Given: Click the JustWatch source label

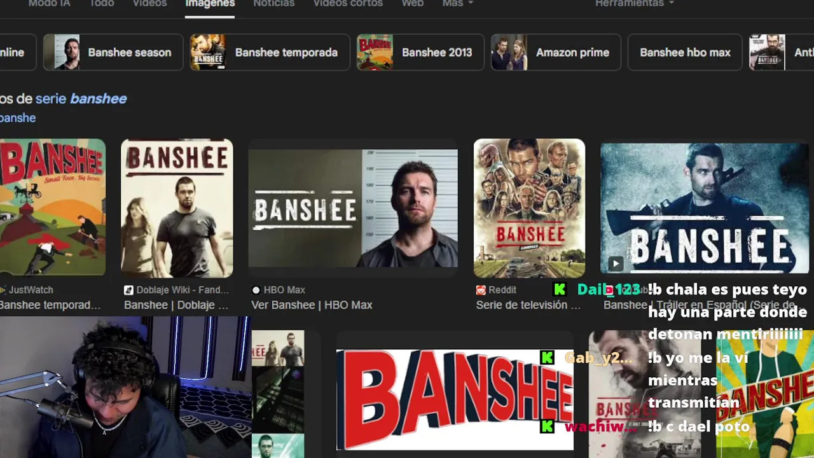Looking at the screenshot, I should tap(31, 289).
